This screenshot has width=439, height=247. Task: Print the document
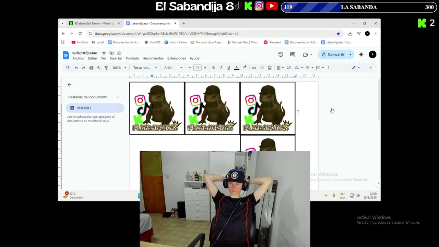pyautogui.click(x=91, y=68)
